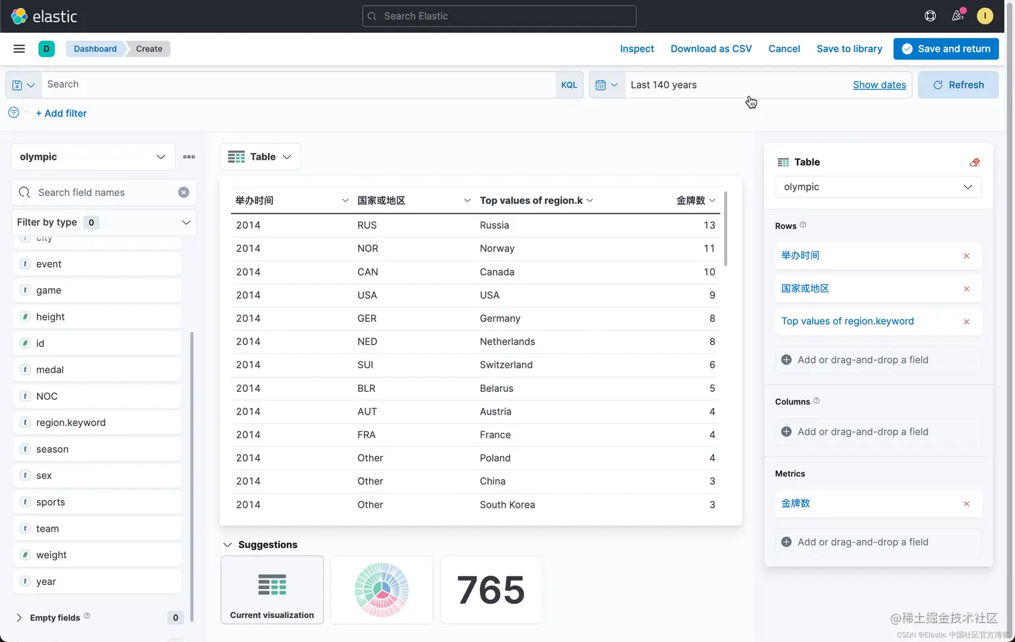Image resolution: width=1015 pixels, height=642 pixels.
Task: Select the 765 metric suggestion
Action: (491, 590)
